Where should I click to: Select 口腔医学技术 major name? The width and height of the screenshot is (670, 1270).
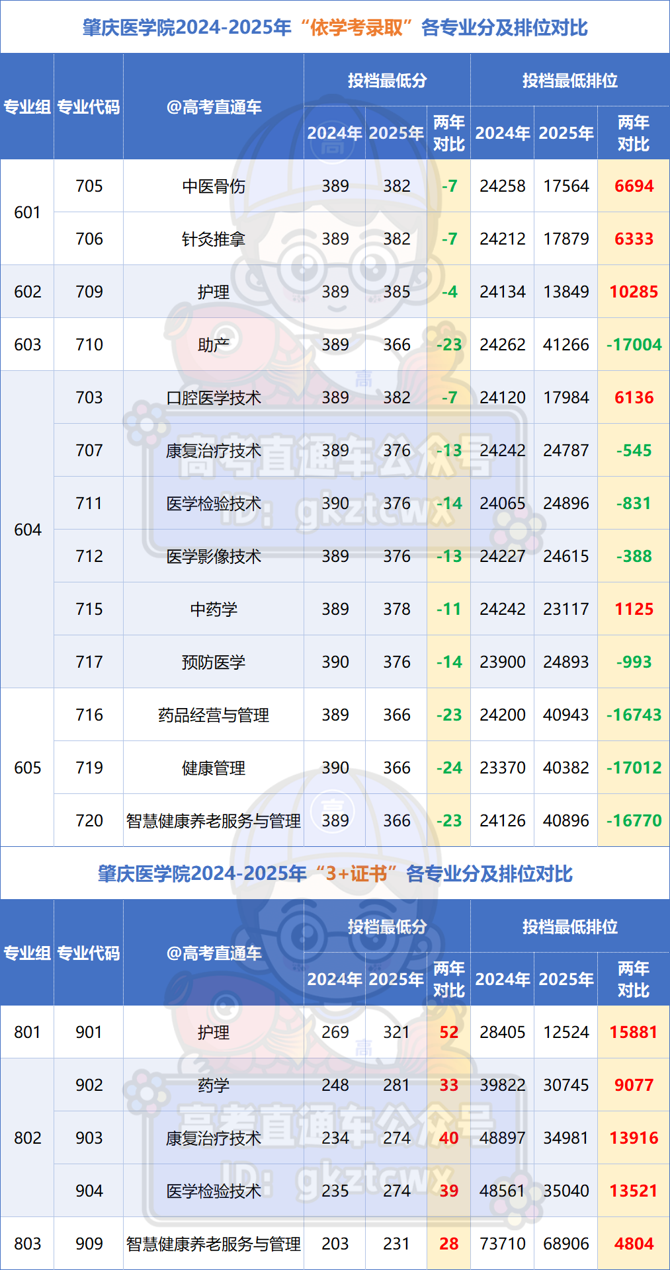click(214, 398)
